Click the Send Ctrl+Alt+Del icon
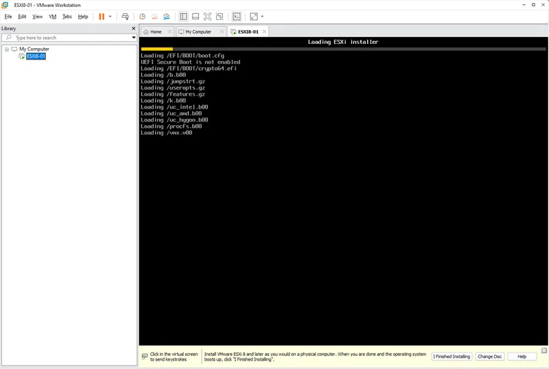 (x=125, y=16)
